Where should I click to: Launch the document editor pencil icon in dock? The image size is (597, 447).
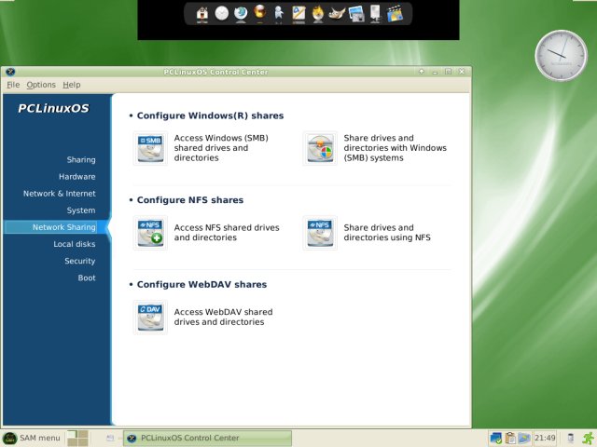[298, 14]
